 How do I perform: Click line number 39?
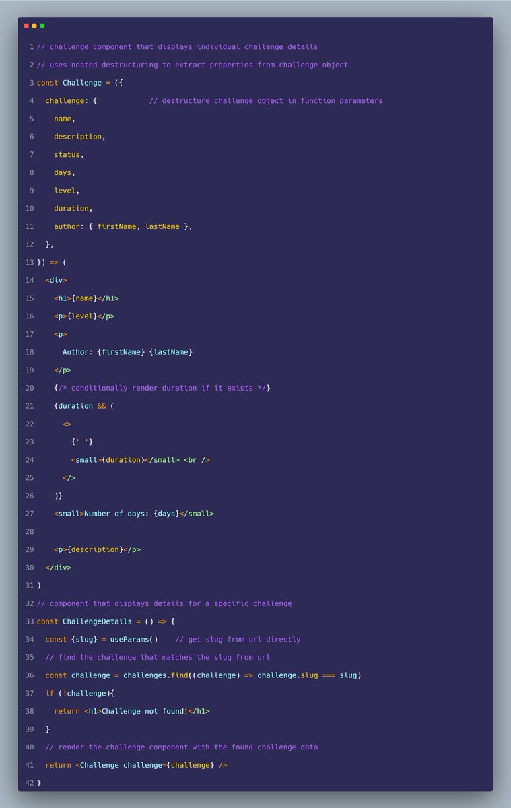[x=29, y=729]
